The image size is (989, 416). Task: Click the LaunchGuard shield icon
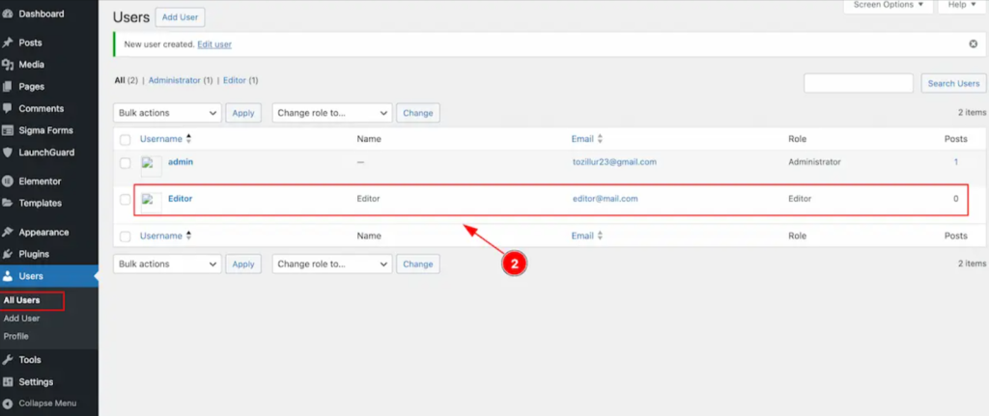click(8, 153)
